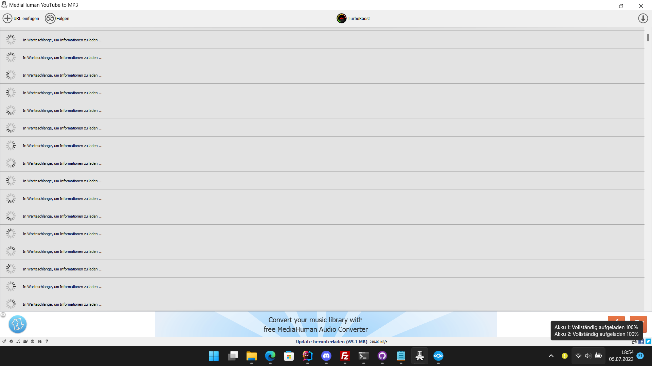Click the Audio Converter ad banner text
Image resolution: width=652 pixels, height=366 pixels.
[315, 325]
